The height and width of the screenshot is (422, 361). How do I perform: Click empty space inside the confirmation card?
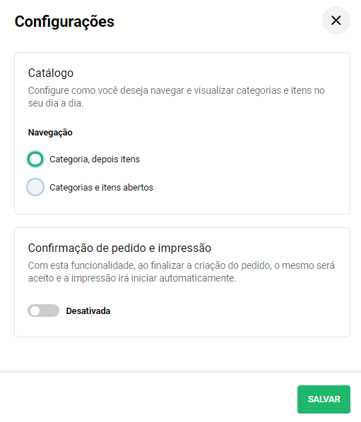coord(229,311)
